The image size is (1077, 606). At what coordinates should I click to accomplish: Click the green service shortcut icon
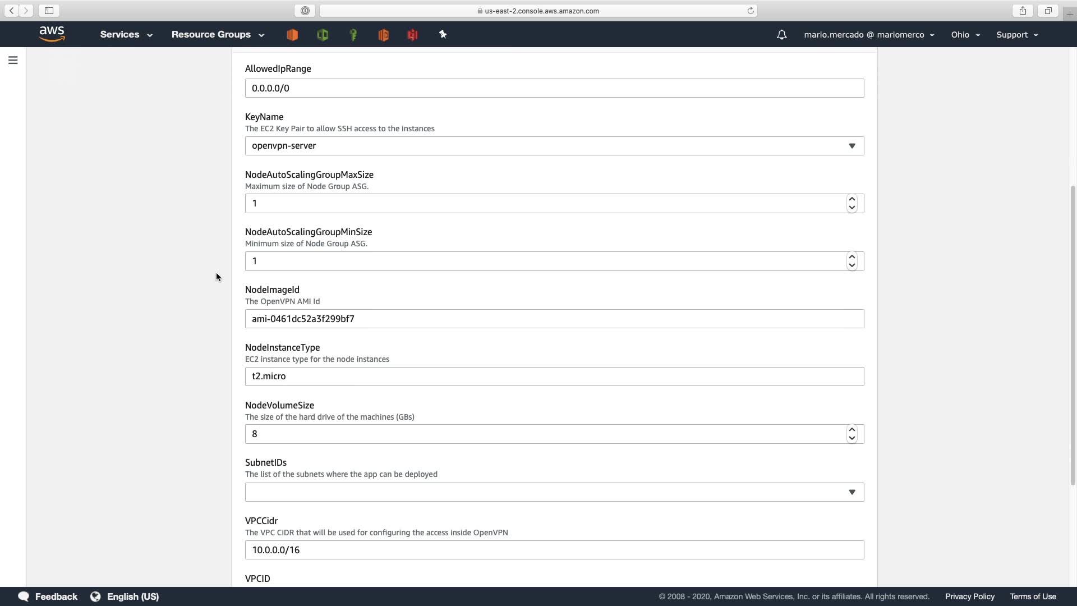coord(323,35)
